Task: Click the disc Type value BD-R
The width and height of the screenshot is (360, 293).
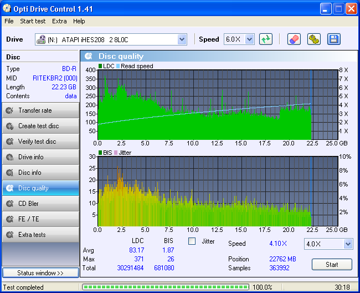Action: tap(69, 69)
